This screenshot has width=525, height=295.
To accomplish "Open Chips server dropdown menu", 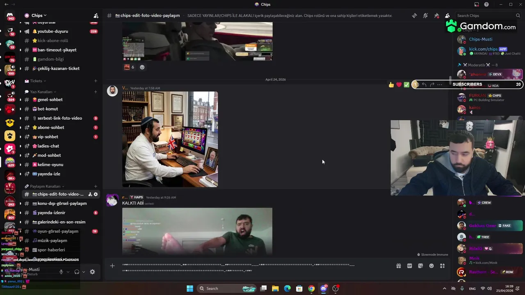I will 39,16.
